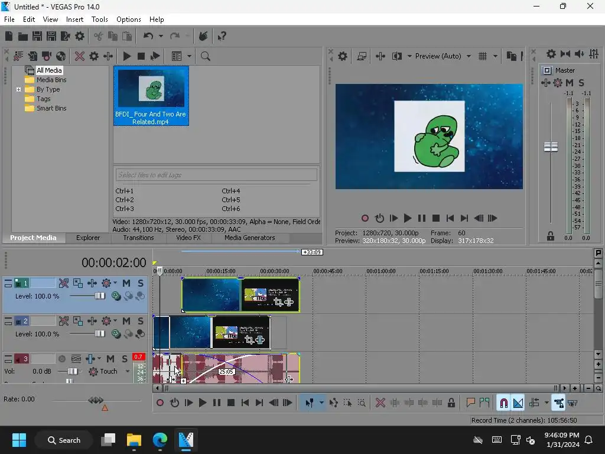Open the Insert menu
The image size is (605, 454).
(74, 20)
